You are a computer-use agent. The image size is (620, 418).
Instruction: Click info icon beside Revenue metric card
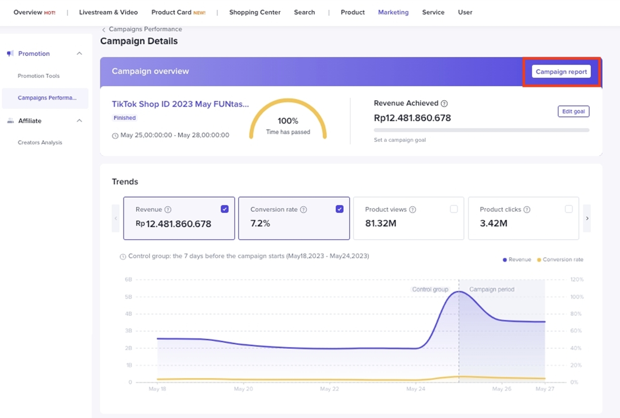point(168,210)
